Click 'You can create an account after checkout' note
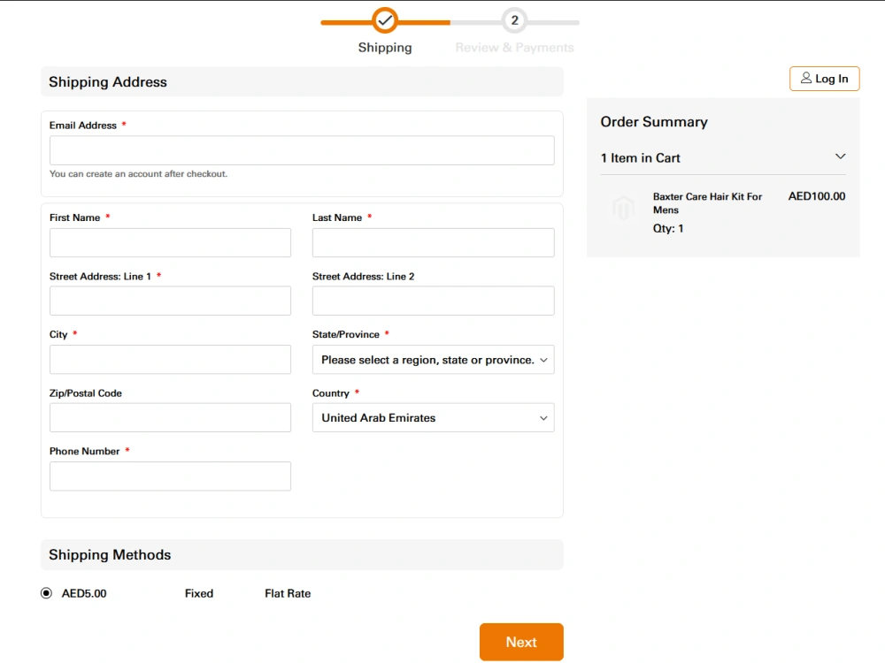 pyautogui.click(x=138, y=174)
